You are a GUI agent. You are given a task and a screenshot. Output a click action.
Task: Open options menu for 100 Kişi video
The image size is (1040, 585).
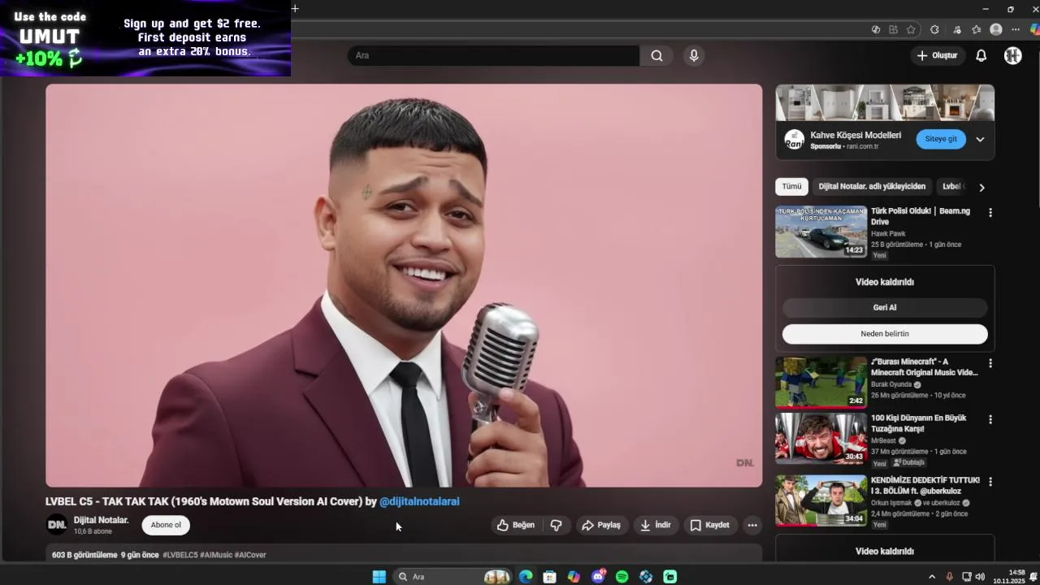(990, 420)
